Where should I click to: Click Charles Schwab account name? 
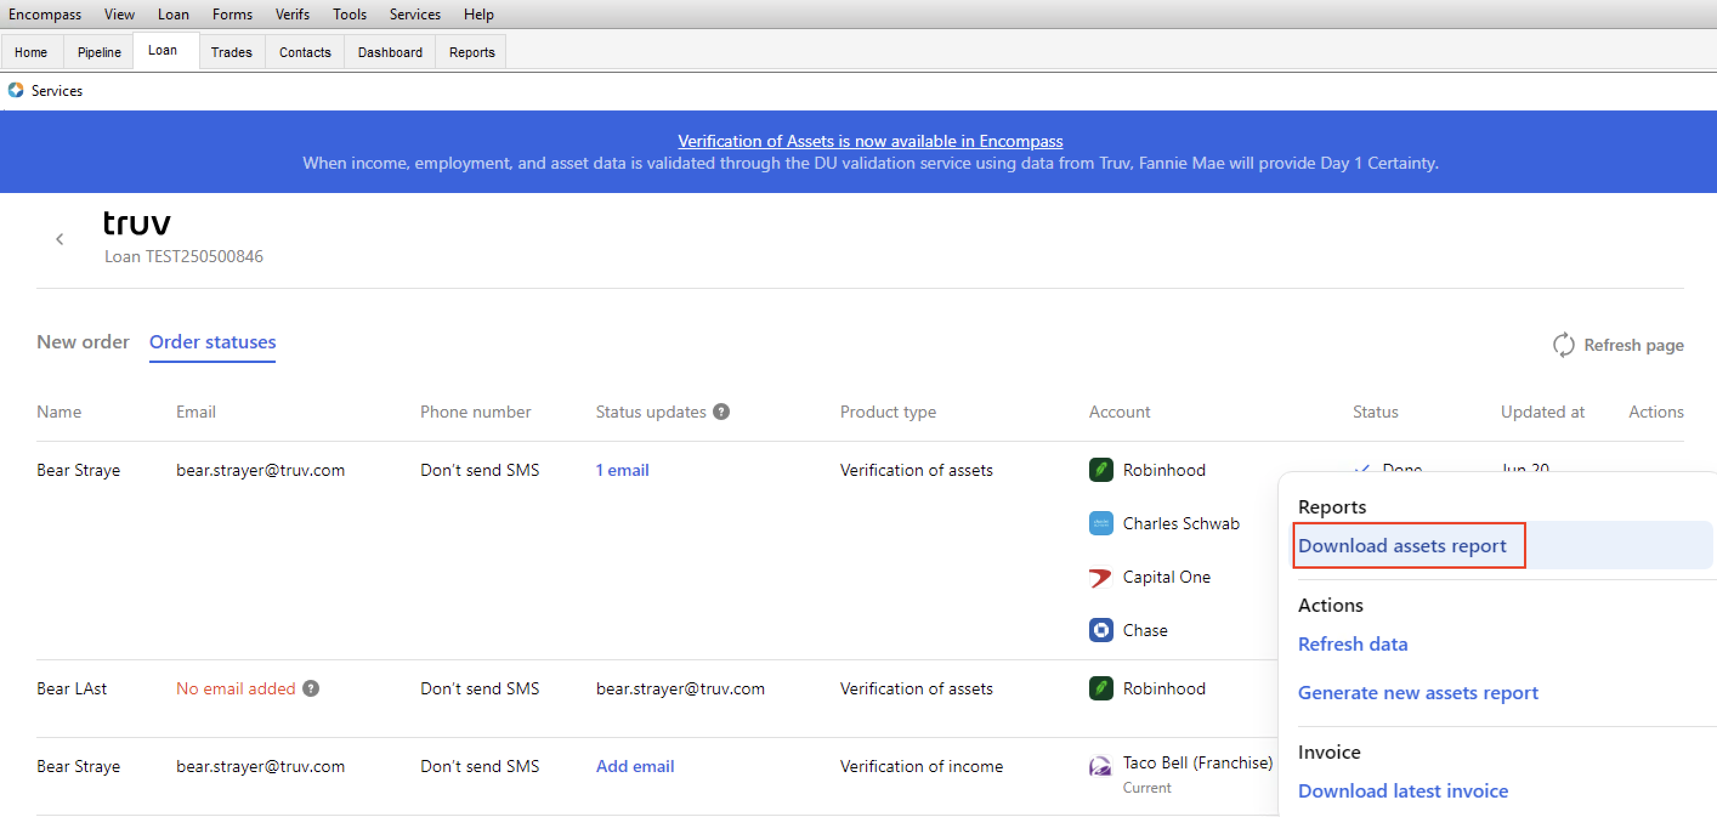pyautogui.click(x=1181, y=523)
